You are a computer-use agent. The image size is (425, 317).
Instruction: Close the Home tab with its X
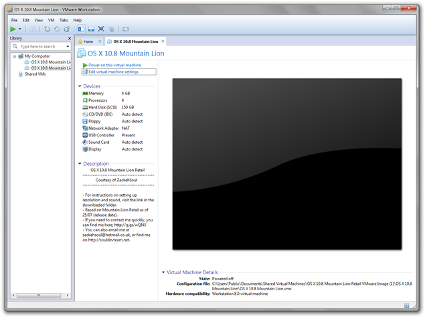click(x=100, y=41)
